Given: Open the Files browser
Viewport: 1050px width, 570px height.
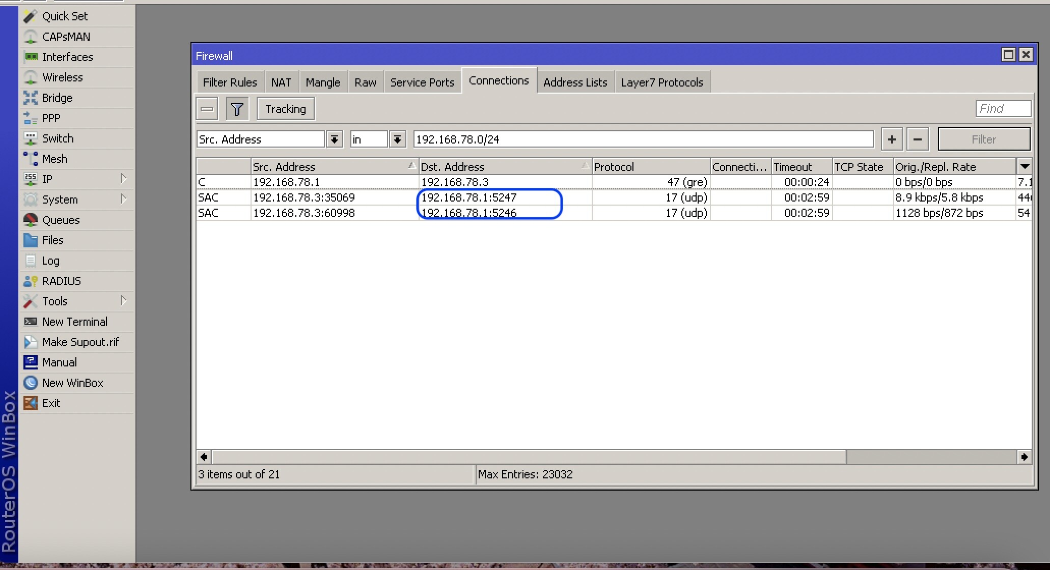Looking at the screenshot, I should 77,240.
